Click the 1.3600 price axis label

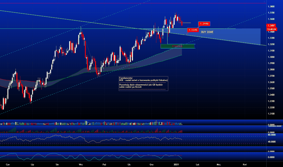[271, 19]
